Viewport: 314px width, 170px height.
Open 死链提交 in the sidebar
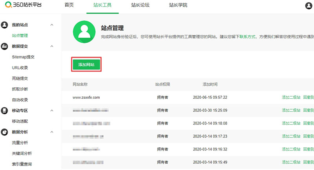coord(20,78)
